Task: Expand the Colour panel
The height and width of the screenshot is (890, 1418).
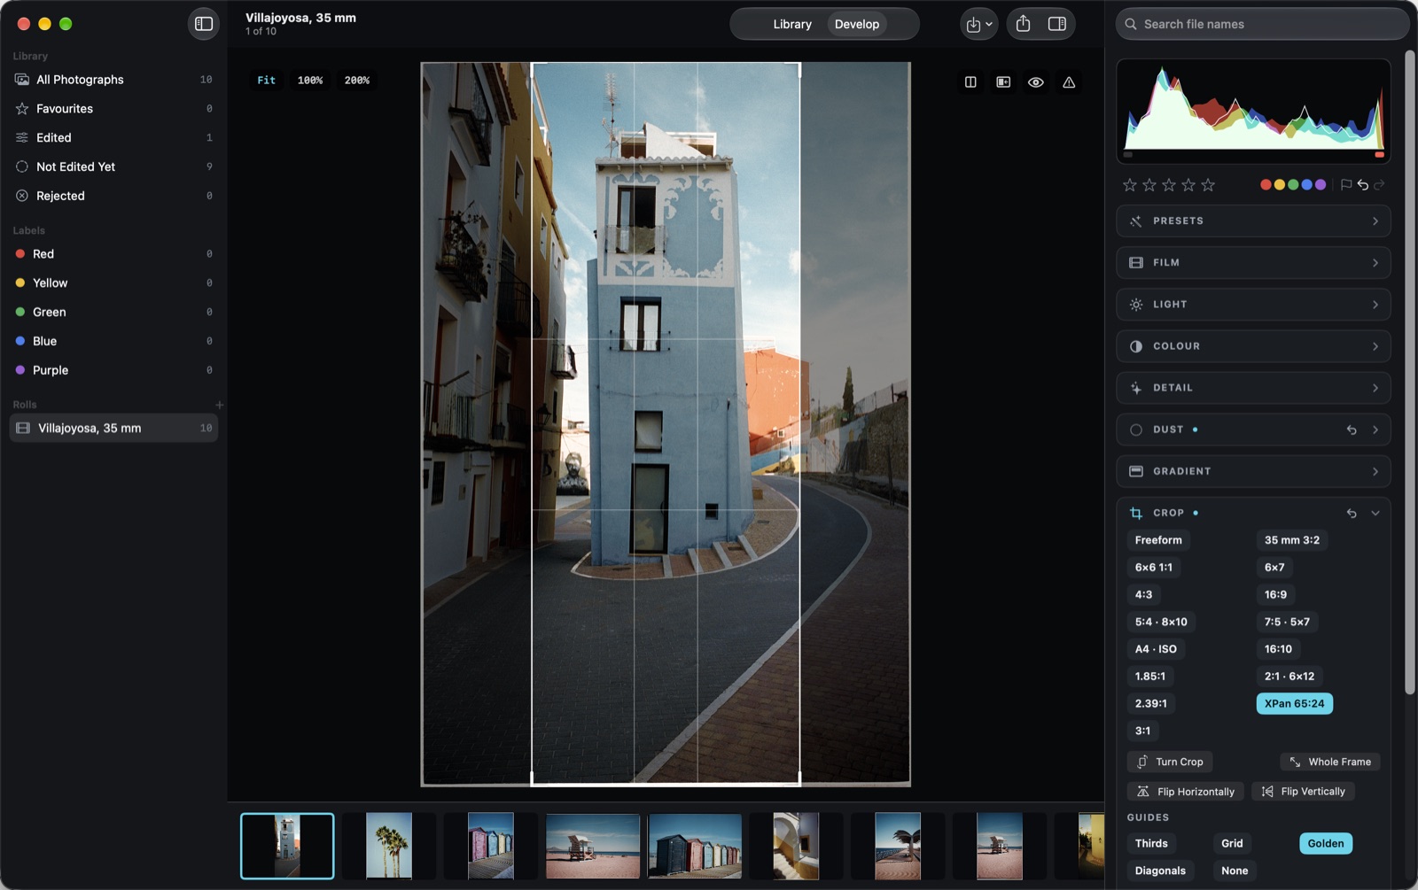Action: pos(1253,346)
